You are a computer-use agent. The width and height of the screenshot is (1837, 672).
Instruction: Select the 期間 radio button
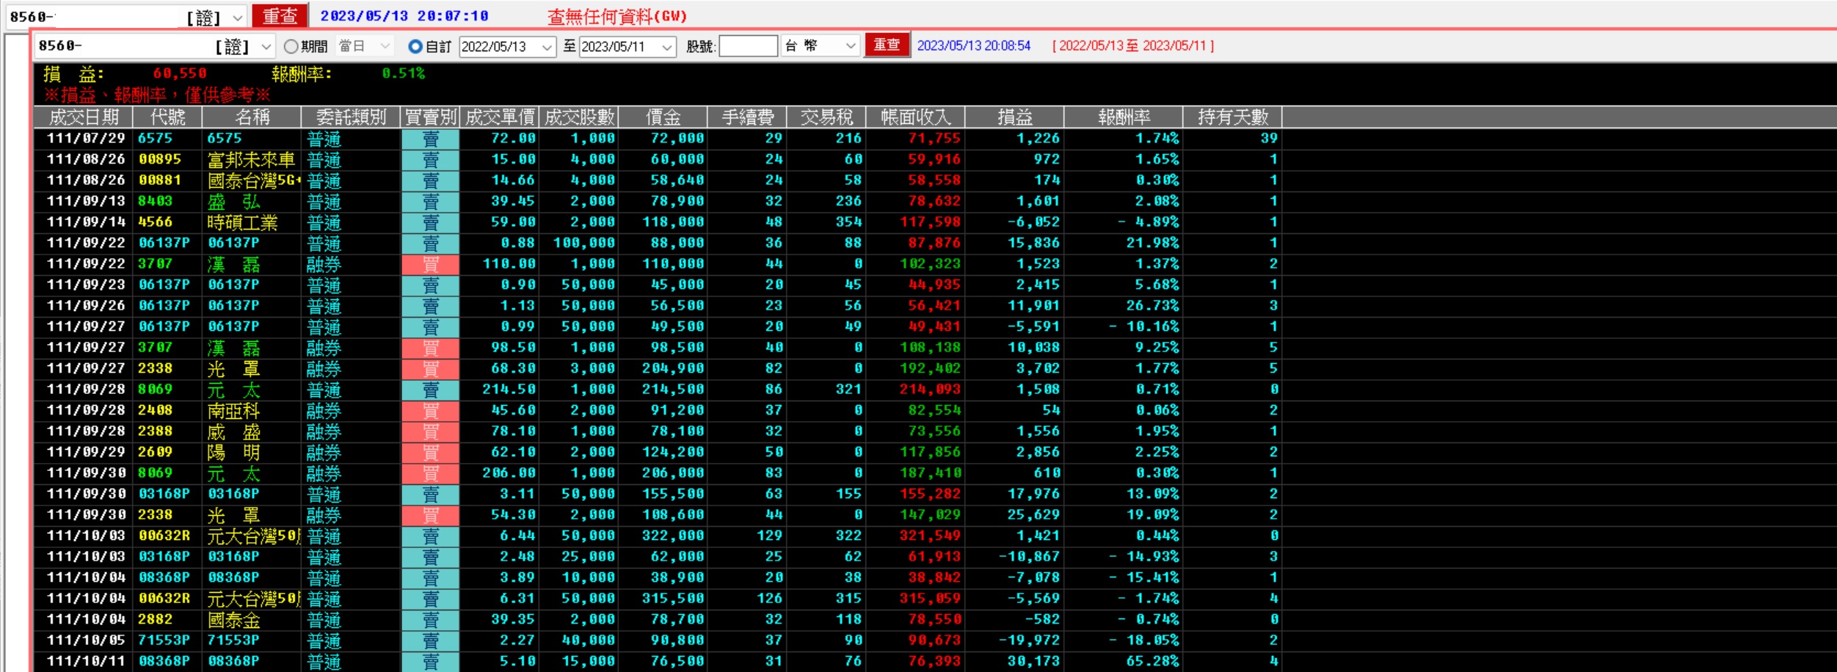291,46
